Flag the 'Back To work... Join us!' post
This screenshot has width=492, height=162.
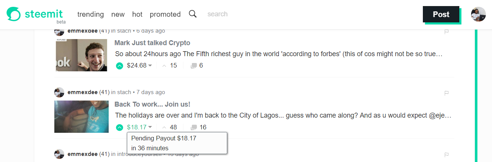point(447,93)
